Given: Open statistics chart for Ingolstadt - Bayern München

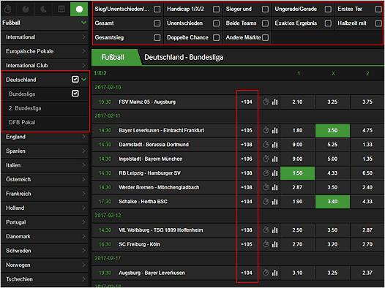Looking at the screenshot, I should coord(274,159).
